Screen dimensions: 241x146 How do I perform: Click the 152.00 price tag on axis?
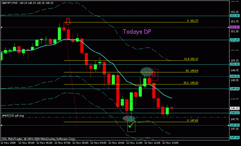(x=235, y=16)
